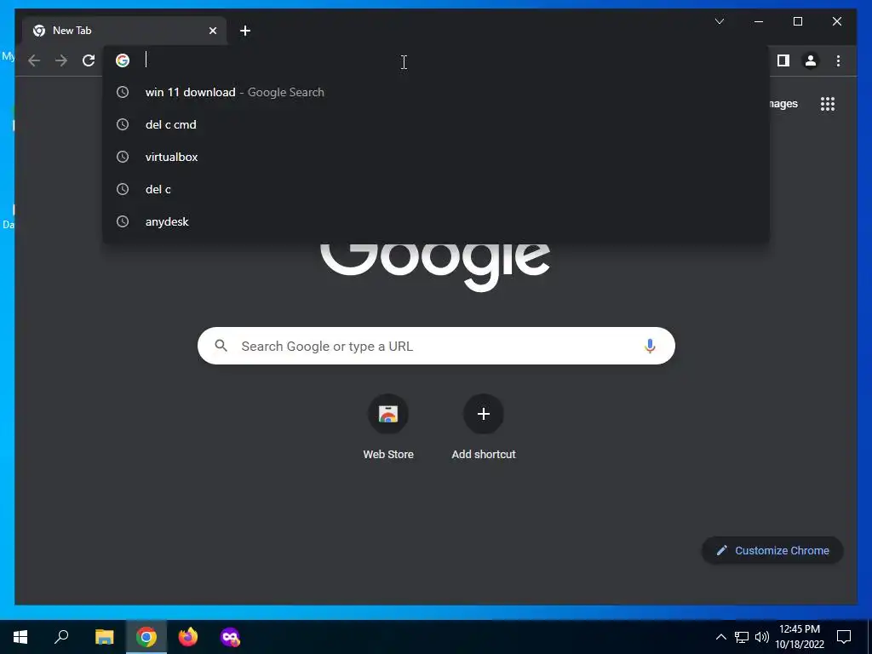Launch Firefox from the taskbar
Image resolution: width=872 pixels, height=654 pixels.
(188, 637)
